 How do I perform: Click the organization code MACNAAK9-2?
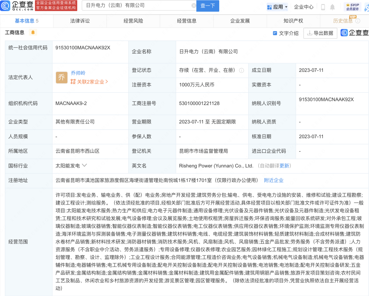pyautogui.click(x=71, y=103)
